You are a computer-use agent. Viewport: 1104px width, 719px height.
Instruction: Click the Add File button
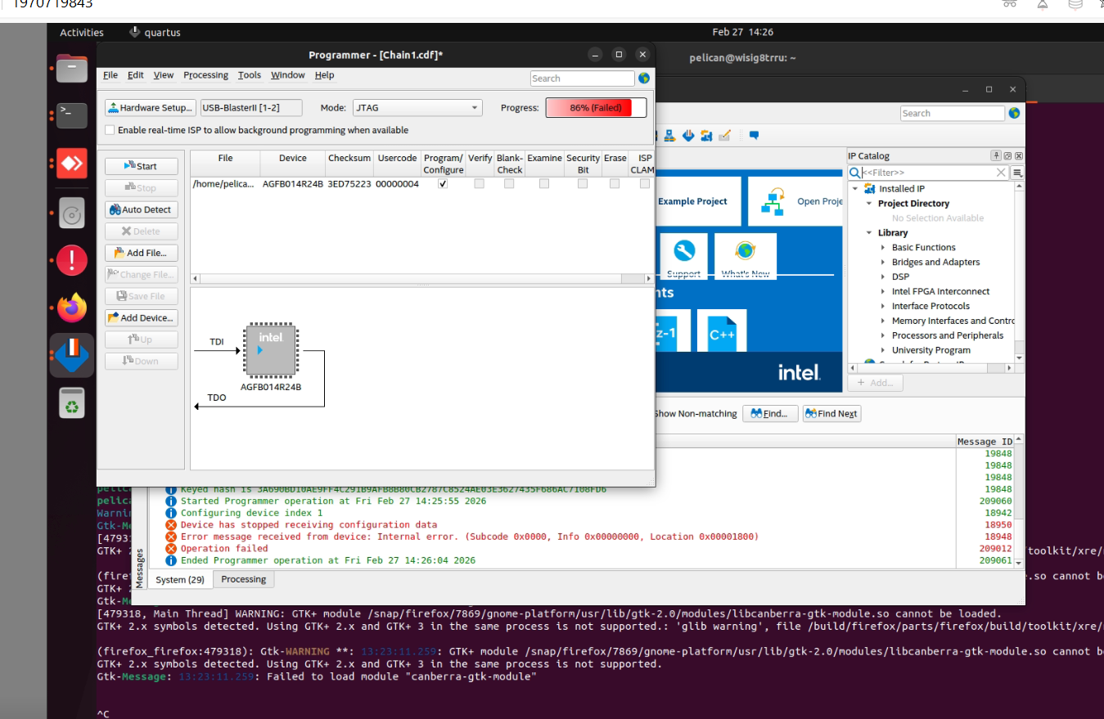142,254
